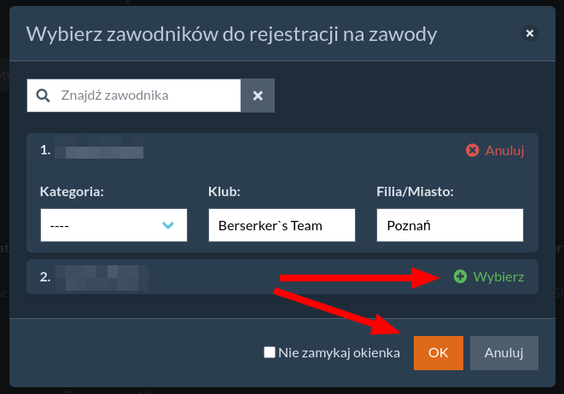Click the 'Nie zamykaj okienka' label text

click(x=339, y=352)
